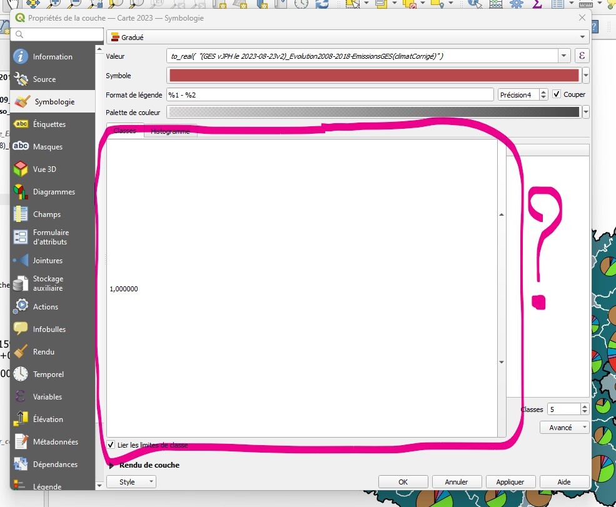
Task: Open the Avancé dropdown menu
Action: (x=564, y=428)
